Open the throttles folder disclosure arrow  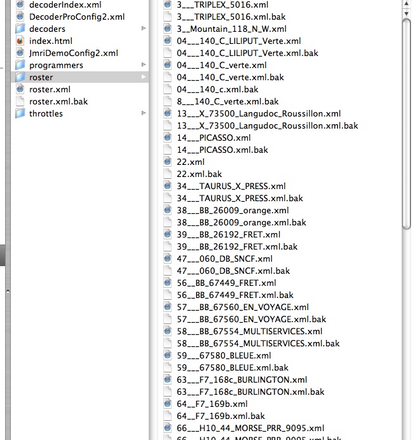144,113
